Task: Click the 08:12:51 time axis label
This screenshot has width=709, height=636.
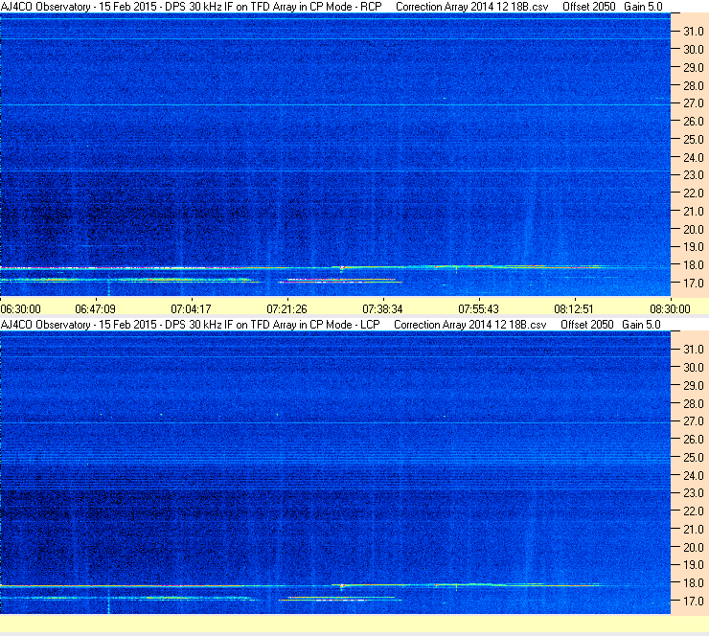Action: 574,309
